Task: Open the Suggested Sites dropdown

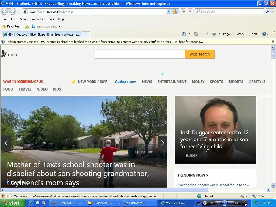Action: coord(46,27)
